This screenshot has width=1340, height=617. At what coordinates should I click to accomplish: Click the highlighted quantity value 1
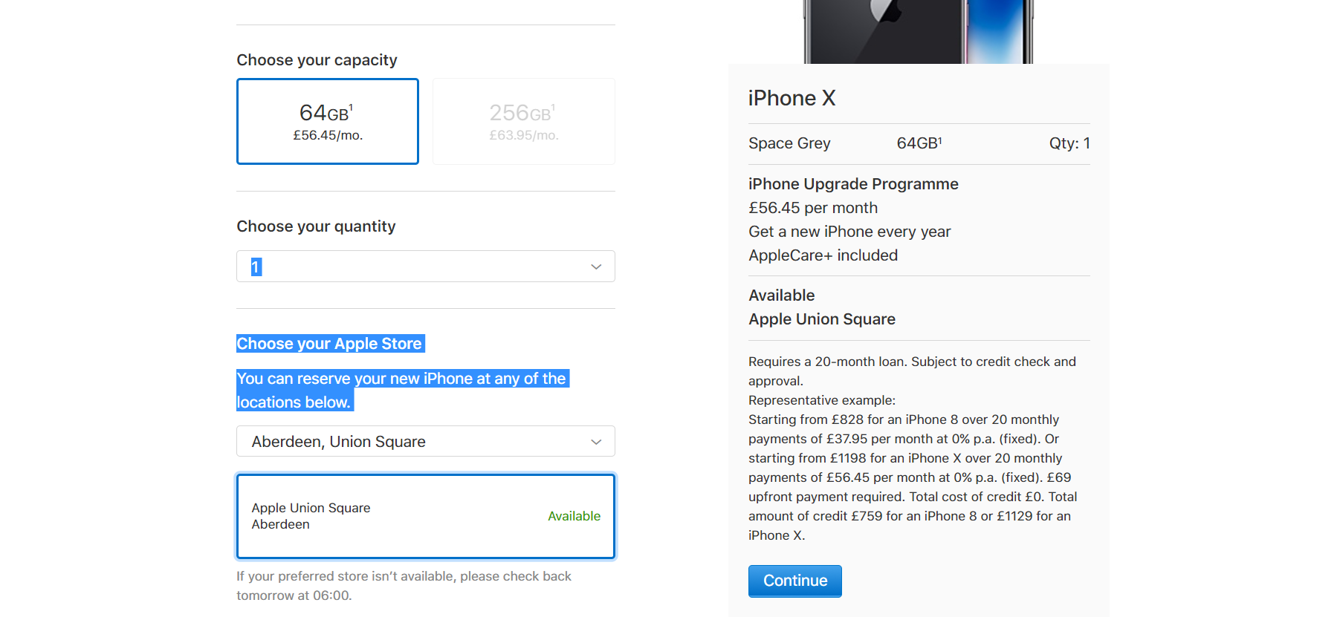[x=256, y=267]
